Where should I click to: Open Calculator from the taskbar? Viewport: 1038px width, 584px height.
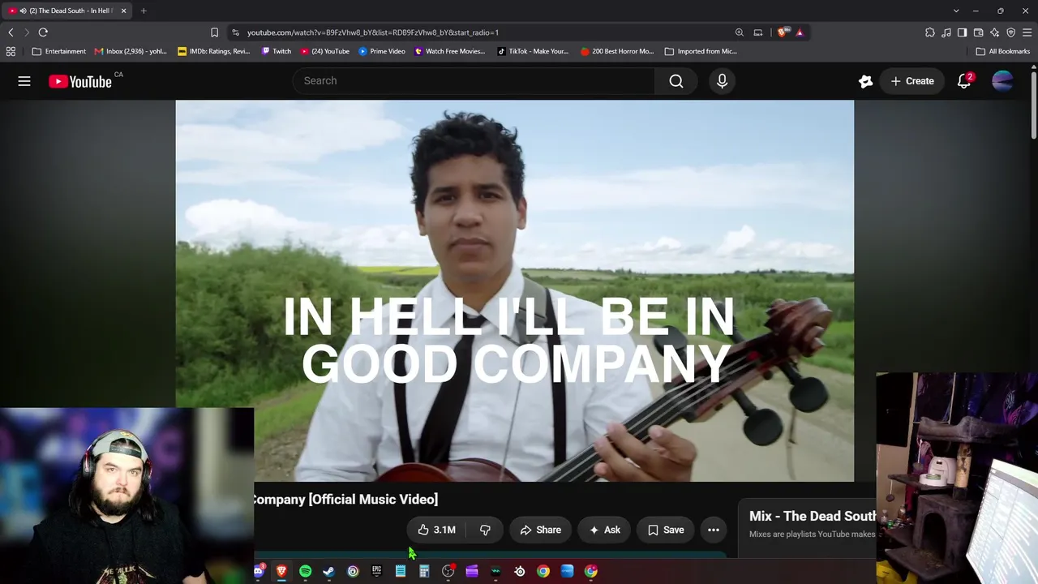[424, 571]
